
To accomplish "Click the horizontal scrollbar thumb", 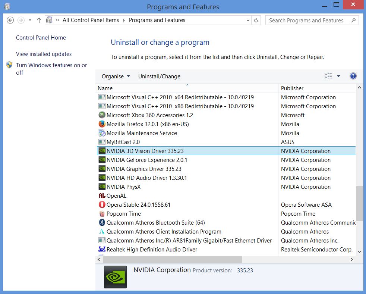I will pyautogui.click(x=173, y=259).
